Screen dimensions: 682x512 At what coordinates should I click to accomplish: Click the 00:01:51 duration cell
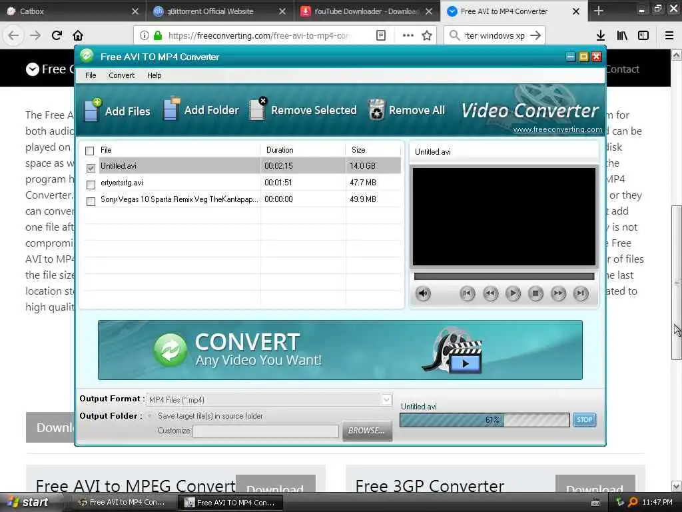pos(279,183)
